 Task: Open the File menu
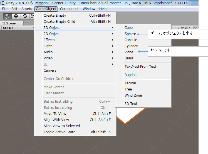(x=5, y=9)
